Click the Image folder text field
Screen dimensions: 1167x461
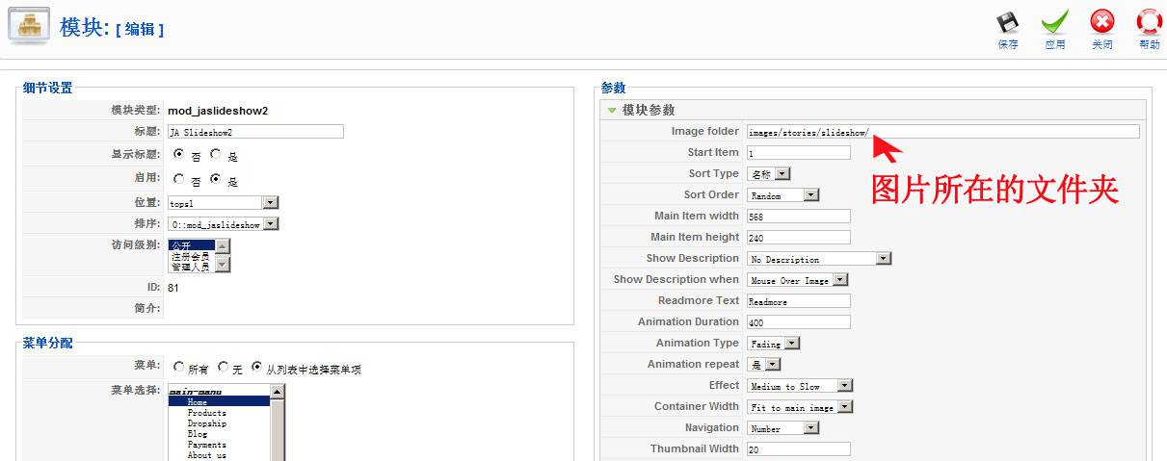pyautogui.click(x=942, y=132)
